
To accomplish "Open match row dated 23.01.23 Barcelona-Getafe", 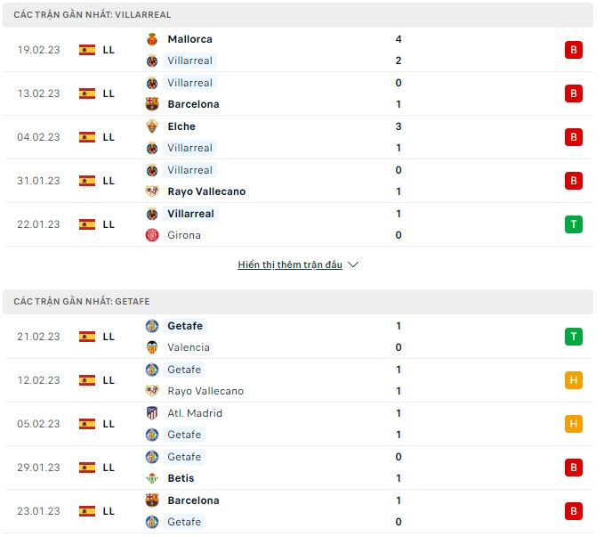I will click(x=298, y=511).
